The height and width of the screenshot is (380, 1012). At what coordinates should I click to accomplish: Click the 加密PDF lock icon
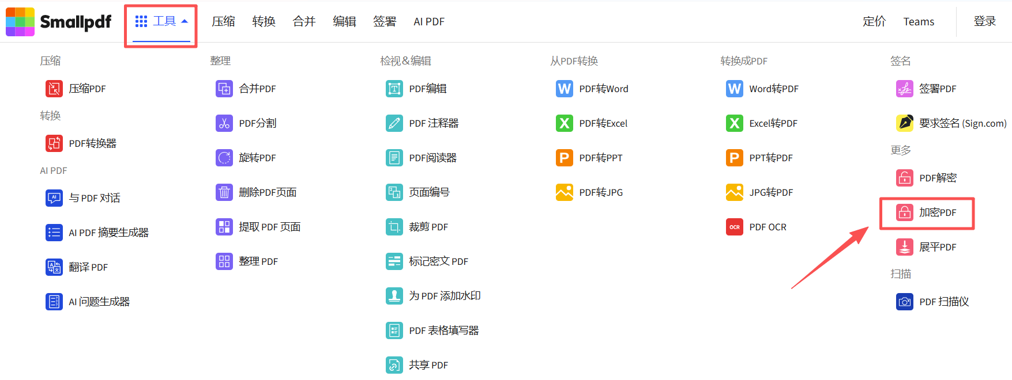point(905,212)
